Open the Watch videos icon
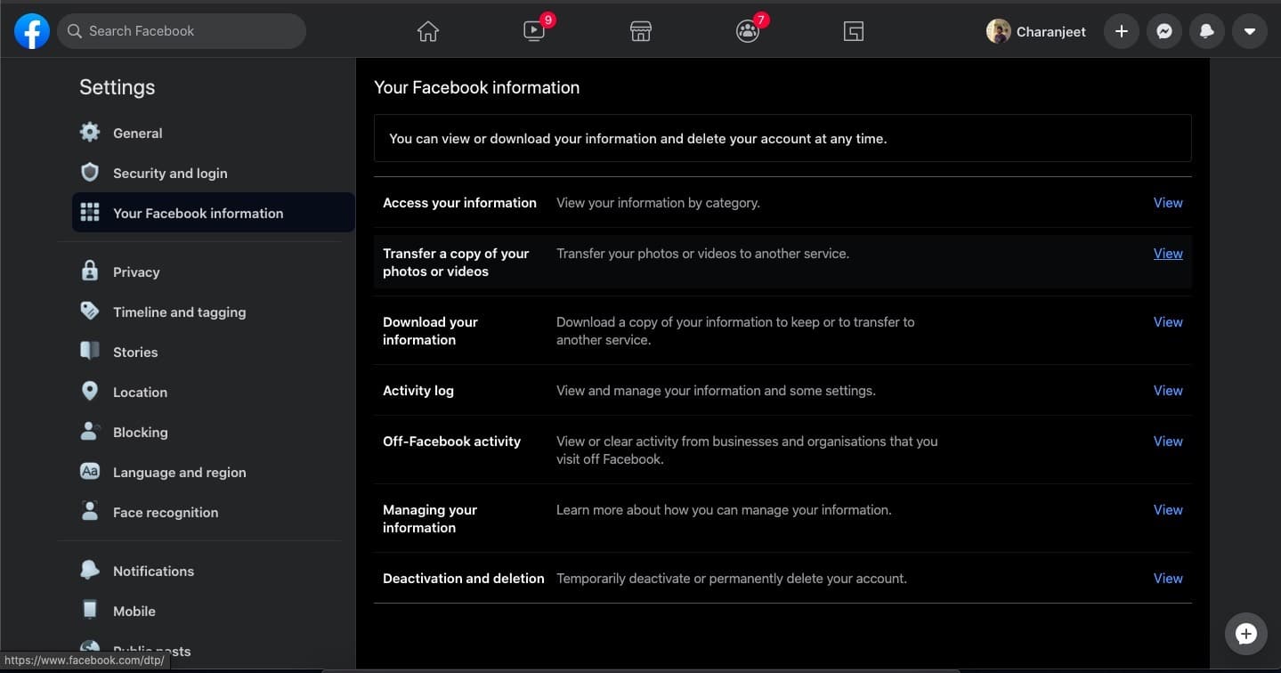Screen dimensions: 1281x673 (534, 32)
